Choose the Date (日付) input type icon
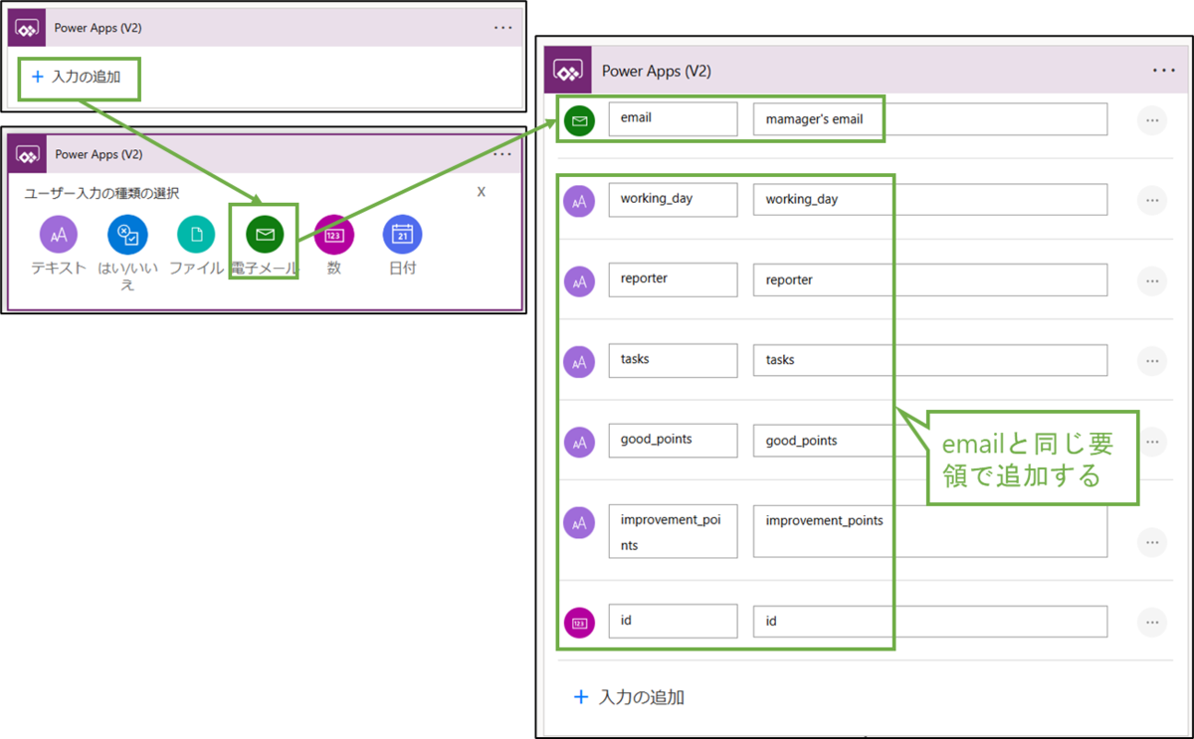The height and width of the screenshot is (739, 1194). point(402,235)
